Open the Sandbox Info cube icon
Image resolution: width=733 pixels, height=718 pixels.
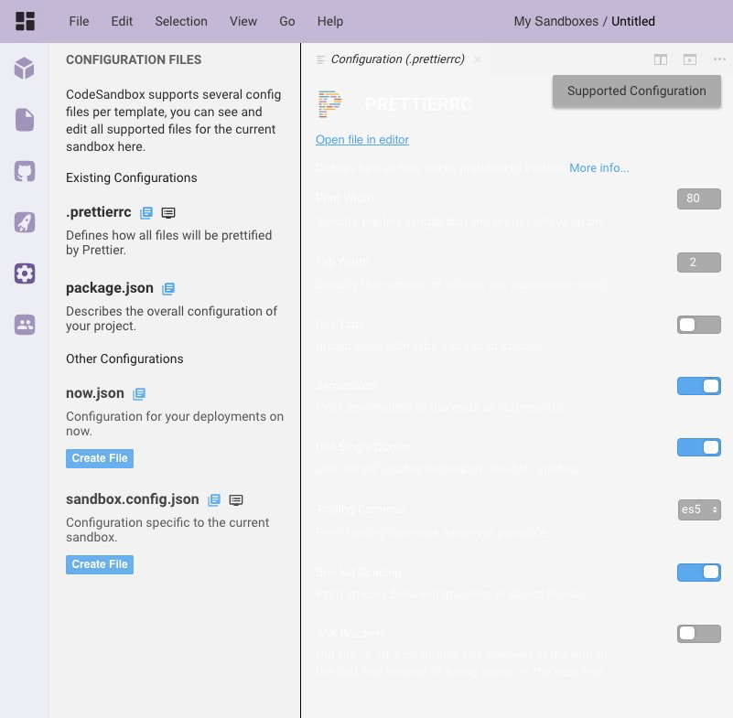25,69
